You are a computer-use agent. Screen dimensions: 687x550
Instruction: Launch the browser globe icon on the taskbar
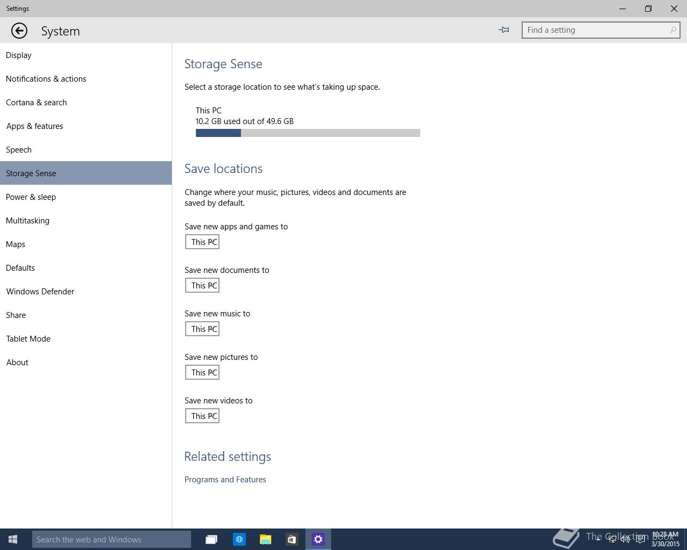coord(239,539)
